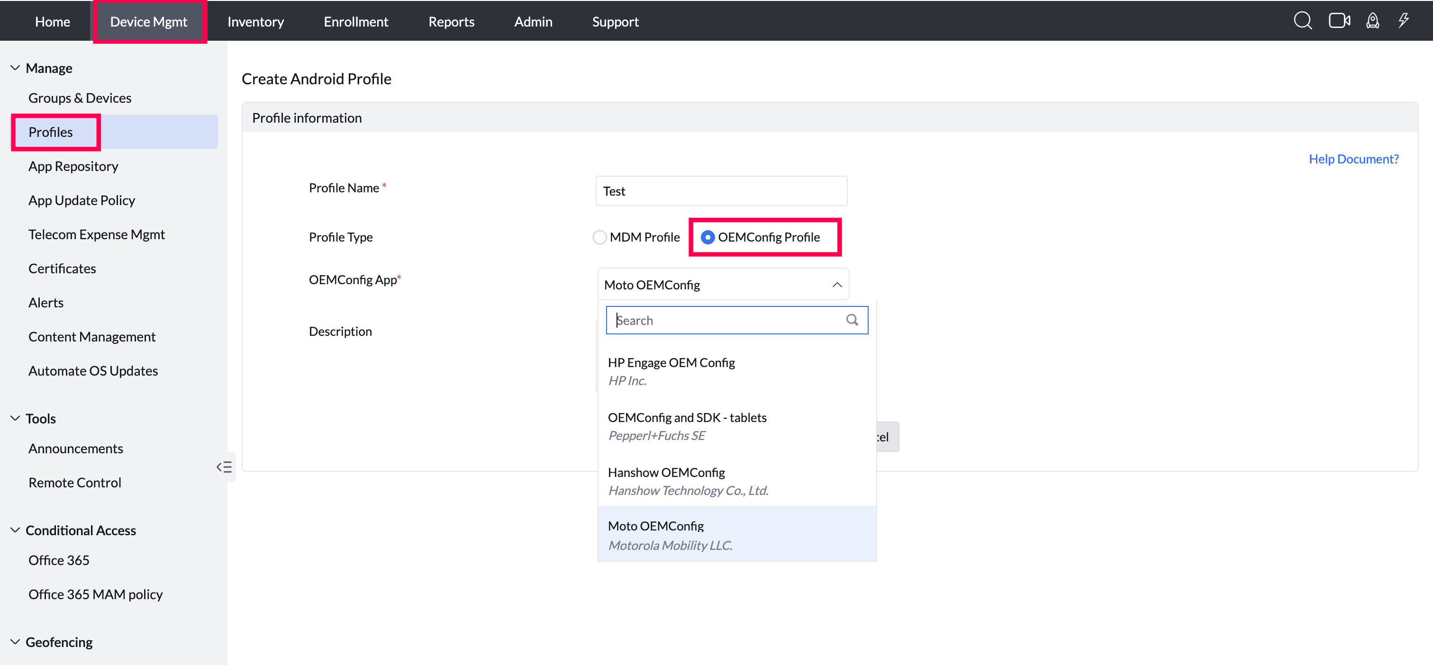Image resolution: width=1433 pixels, height=665 pixels.
Task: Collapse the Geofencing section chevron
Action: [x=15, y=642]
